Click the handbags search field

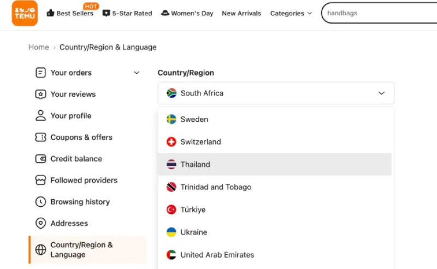click(x=377, y=13)
